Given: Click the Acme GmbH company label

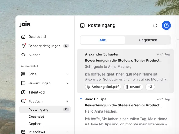Looking at the screenshot, I should (x=29, y=66).
